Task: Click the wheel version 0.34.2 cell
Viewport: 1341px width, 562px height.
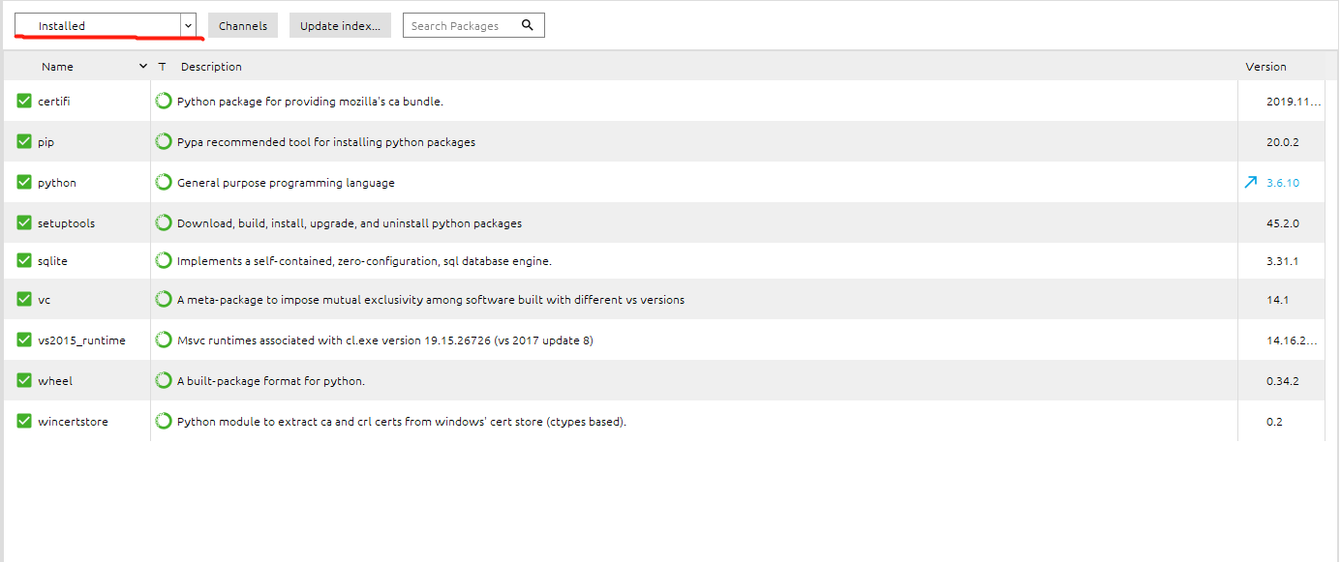Action: pyautogui.click(x=1283, y=381)
